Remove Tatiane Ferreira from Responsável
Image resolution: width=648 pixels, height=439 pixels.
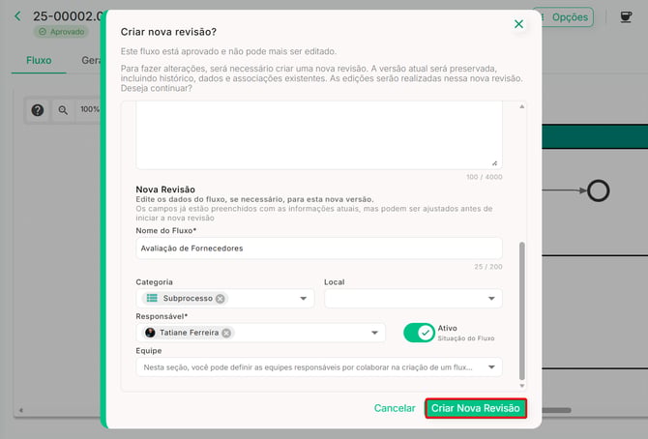226,333
